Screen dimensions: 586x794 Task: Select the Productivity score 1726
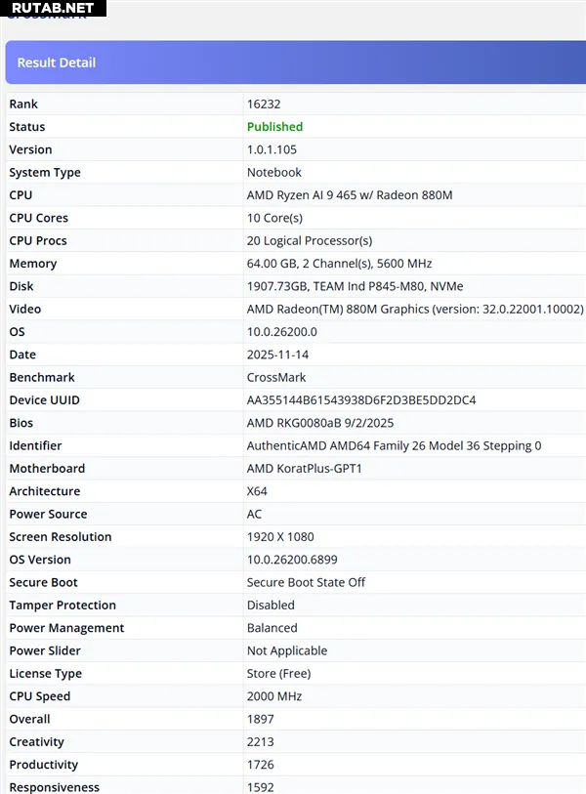click(x=260, y=765)
